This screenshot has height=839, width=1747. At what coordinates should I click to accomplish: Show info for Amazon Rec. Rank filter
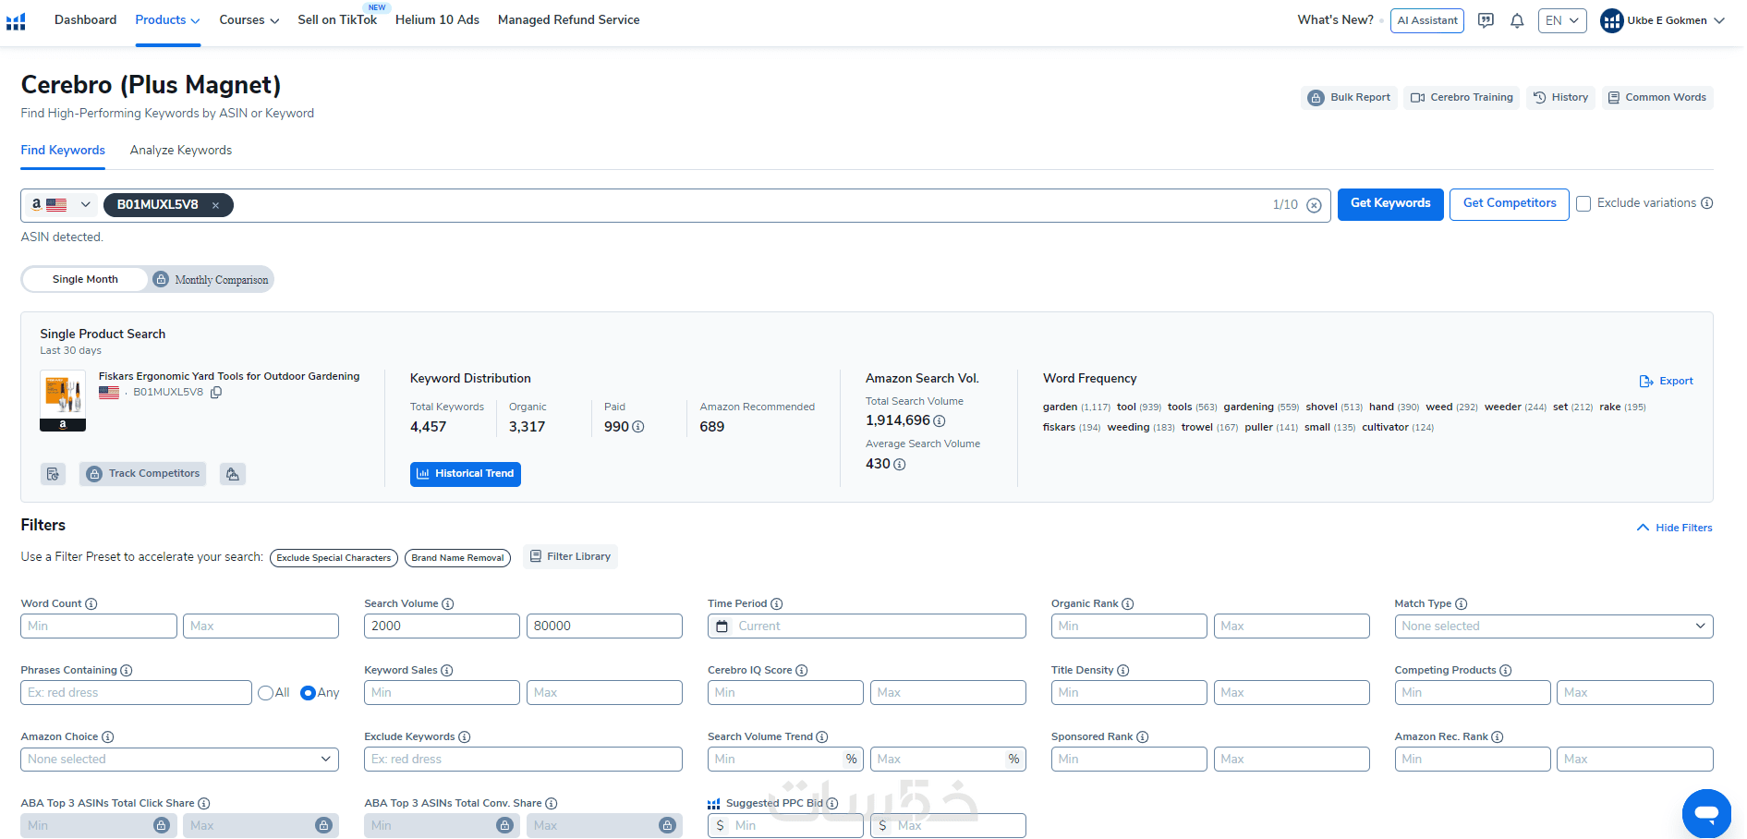click(1498, 737)
